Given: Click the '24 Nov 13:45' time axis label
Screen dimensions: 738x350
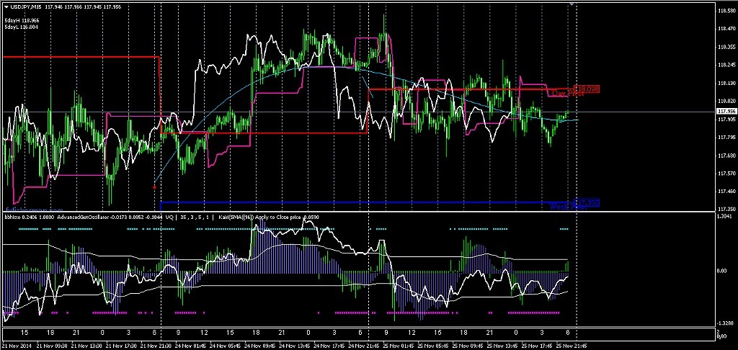Looking at the screenshot, I should 294,346.
